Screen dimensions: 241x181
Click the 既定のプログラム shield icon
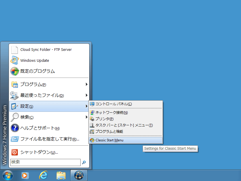tap(15, 71)
